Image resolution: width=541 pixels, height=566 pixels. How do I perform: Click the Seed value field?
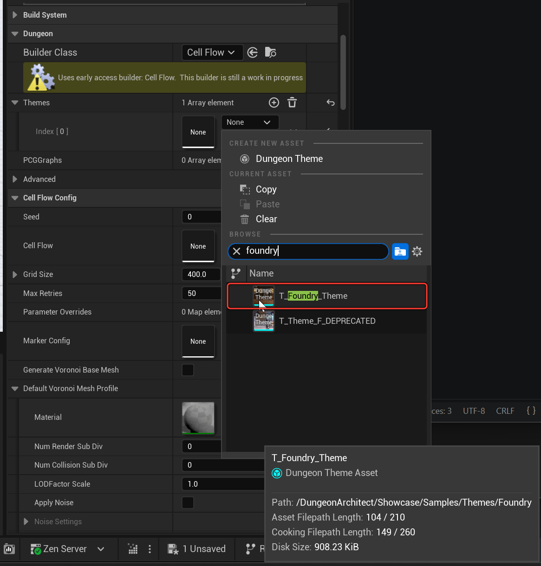(202, 217)
